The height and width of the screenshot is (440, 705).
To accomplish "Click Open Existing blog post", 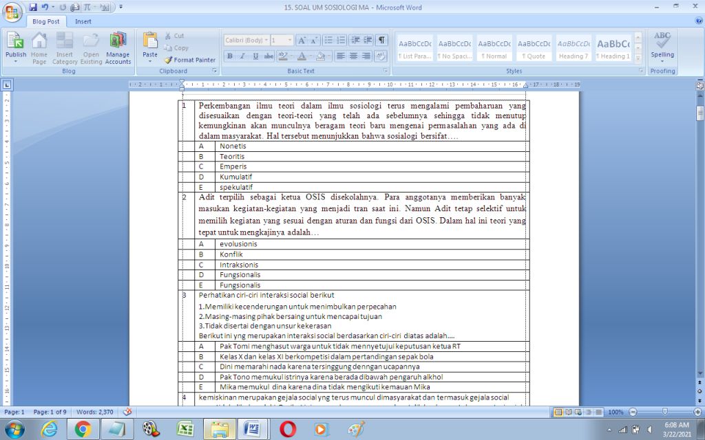I will pyautogui.click(x=91, y=48).
